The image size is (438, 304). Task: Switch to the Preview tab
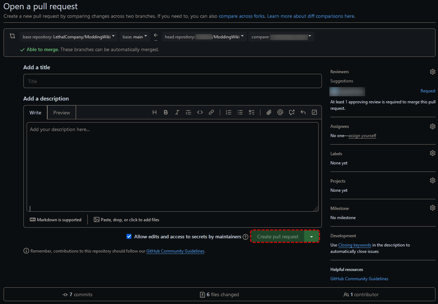click(x=61, y=112)
